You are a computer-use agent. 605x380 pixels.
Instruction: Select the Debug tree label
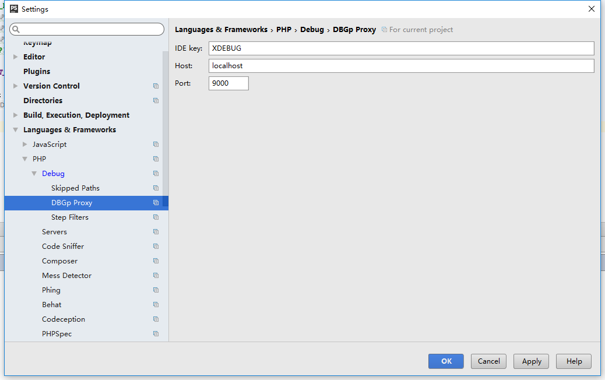[53, 174]
